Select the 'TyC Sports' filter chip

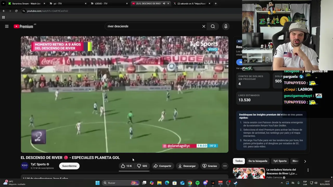[x=280, y=161]
